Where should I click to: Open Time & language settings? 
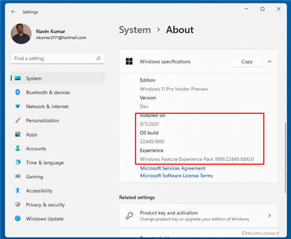coord(45,163)
